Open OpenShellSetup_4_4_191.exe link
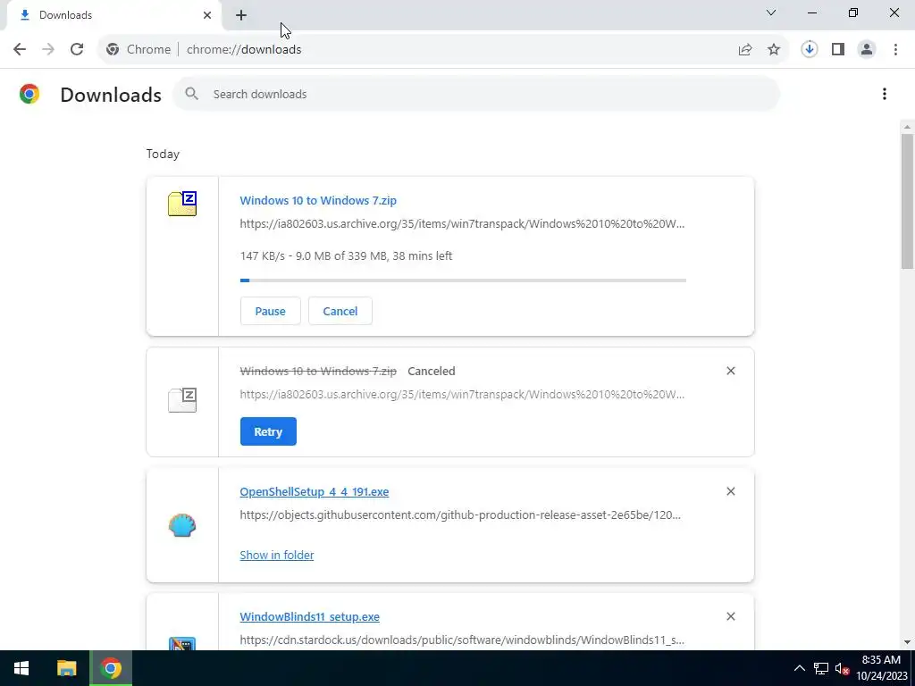 click(x=314, y=492)
